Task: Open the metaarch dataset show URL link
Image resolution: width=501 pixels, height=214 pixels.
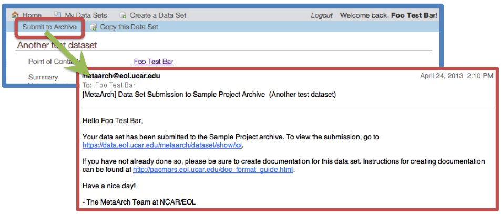Action: 162,145
